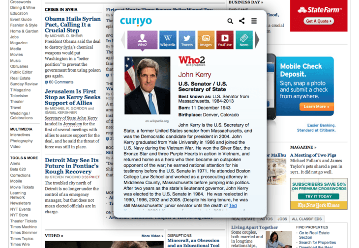Show previous sources with left arrow
Viewport: 359px width, 248px height.
pyautogui.click(x=123, y=40)
